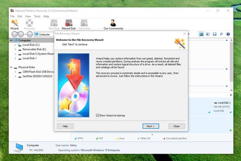This screenshot has height=161, width=241.
Task: Collapse the Computer tree node
Action: click(x=11, y=40)
